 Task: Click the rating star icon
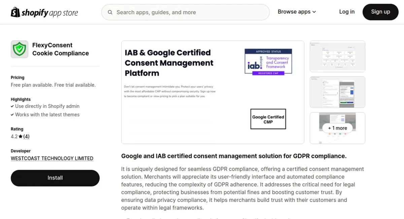point(21,136)
